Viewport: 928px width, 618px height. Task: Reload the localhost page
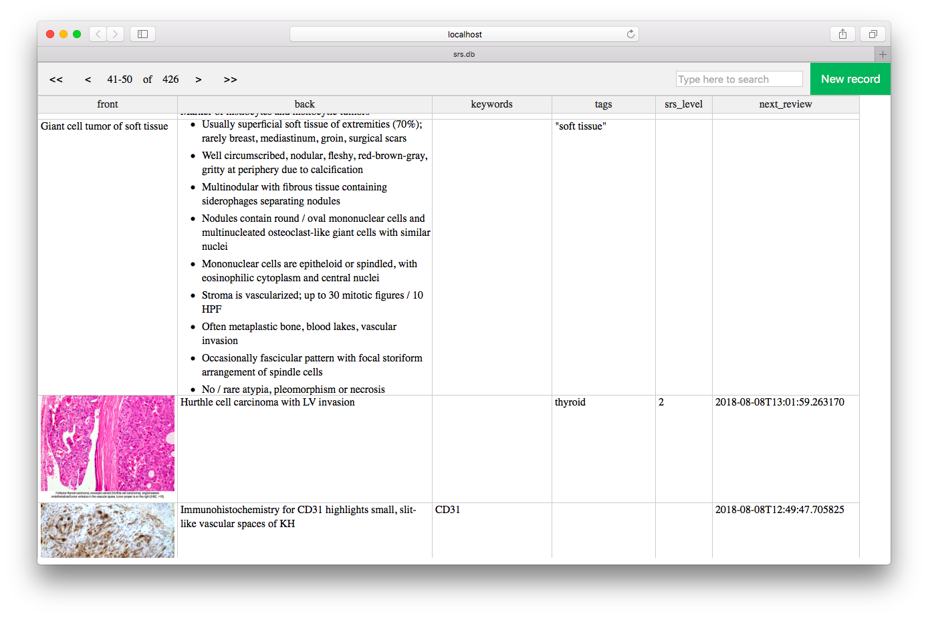coord(630,34)
